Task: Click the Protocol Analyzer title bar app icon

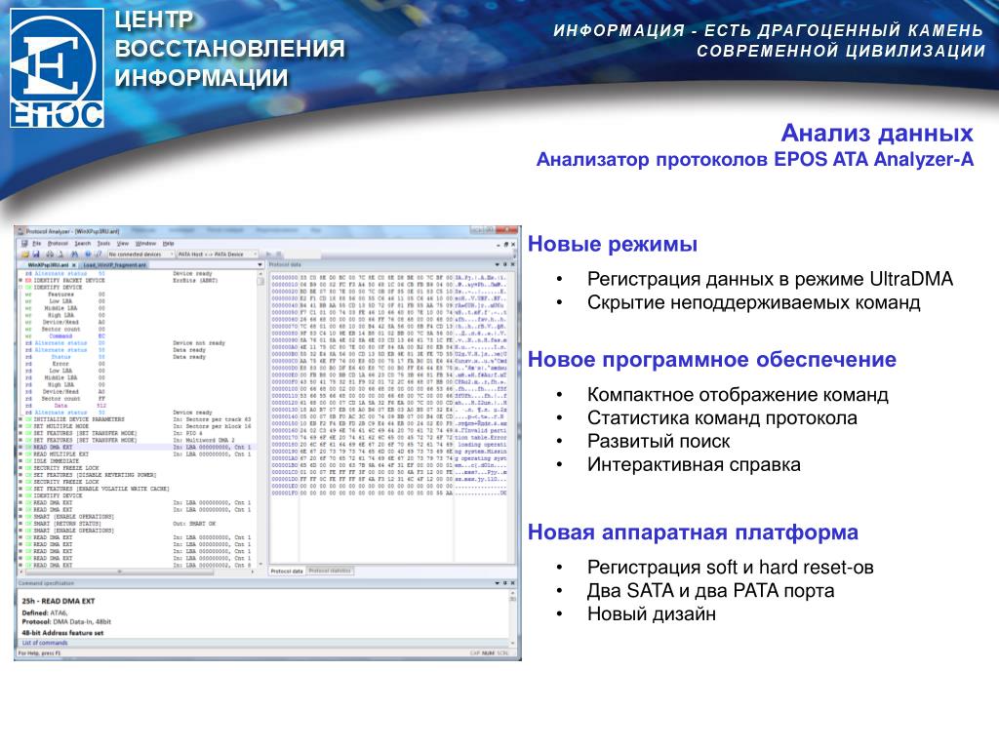Action: (20, 231)
